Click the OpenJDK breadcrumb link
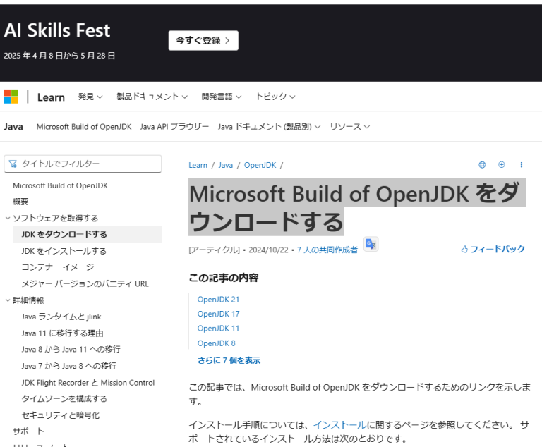542x447 pixels. [260, 165]
